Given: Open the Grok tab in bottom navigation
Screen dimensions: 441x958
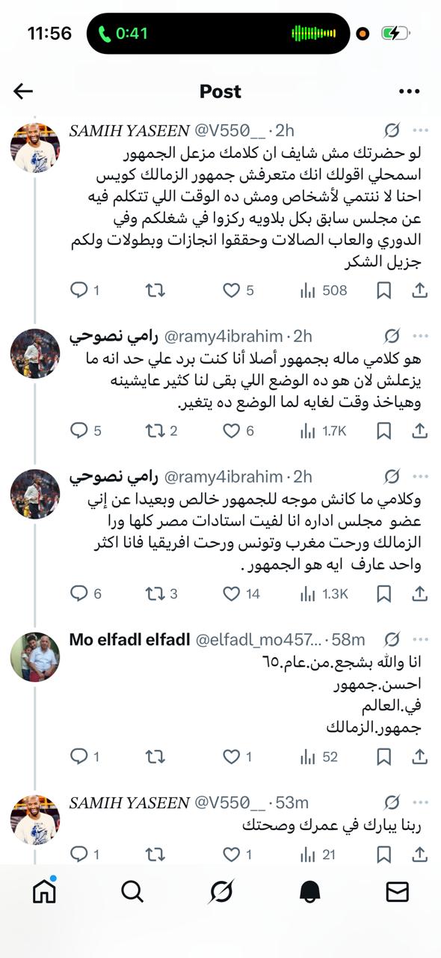Looking at the screenshot, I should (x=220, y=891).
